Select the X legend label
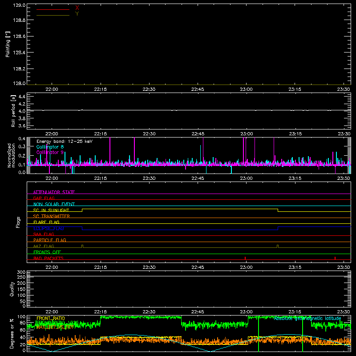The image size is (356, 356). coord(77,8)
